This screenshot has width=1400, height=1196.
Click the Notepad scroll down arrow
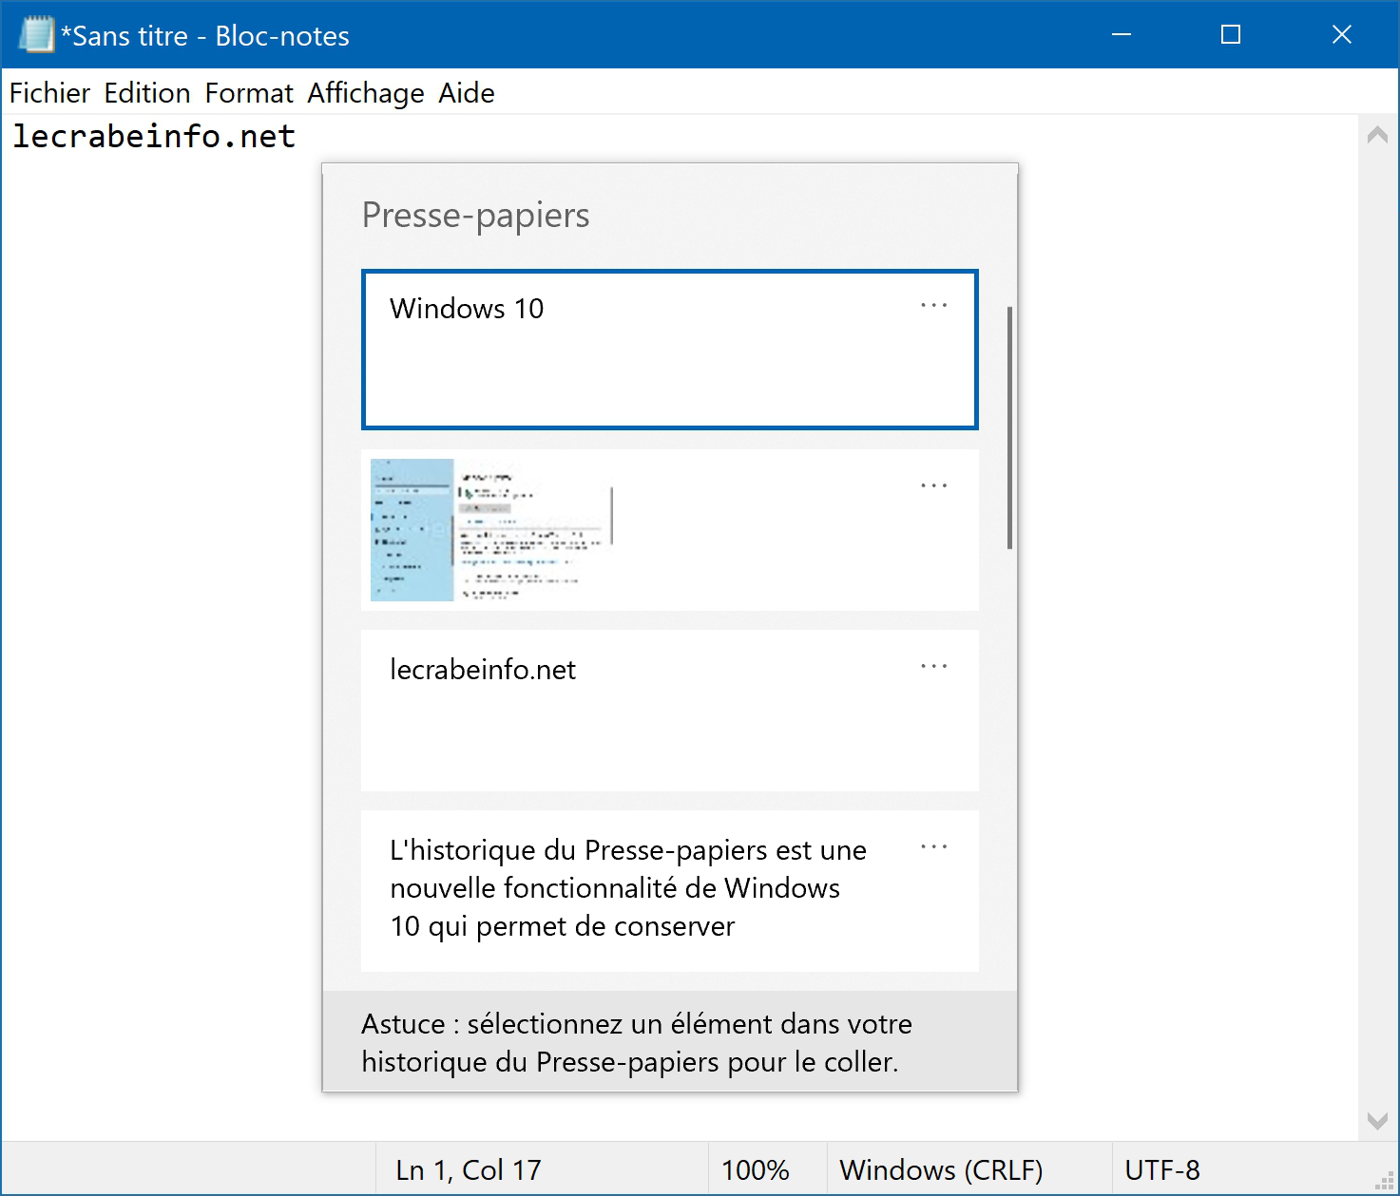tap(1377, 1121)
